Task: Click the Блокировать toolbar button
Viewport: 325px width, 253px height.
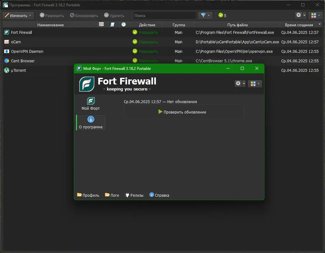Action: click(84, 15)
